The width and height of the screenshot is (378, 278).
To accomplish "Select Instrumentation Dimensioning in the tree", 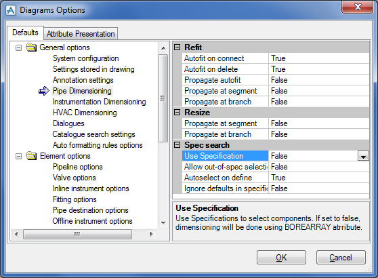I will tap(100, 102).
